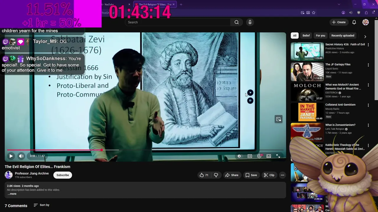Expand description with ...more
The width and height of the screenshot is (378, 212).
12,194
